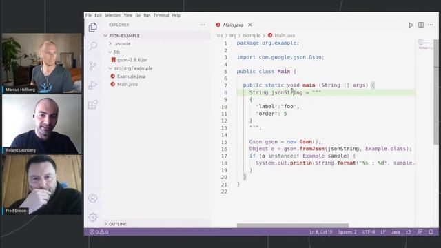This screenshot has width=441, height=248.
Task: Run the Java file with play icon
Action: [411, 25]
